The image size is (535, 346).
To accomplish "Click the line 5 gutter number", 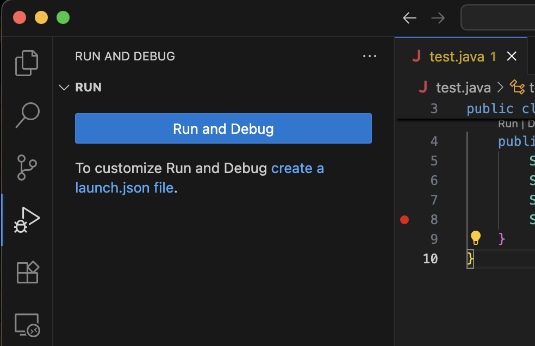I will click(433, 160).
